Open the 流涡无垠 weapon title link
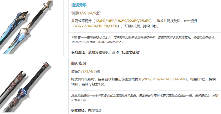 point(79,5)
